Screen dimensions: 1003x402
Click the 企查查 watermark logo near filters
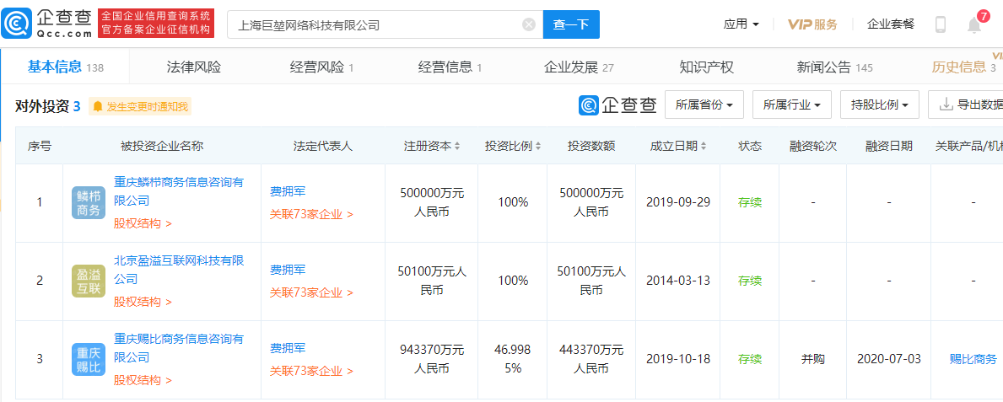617,105
